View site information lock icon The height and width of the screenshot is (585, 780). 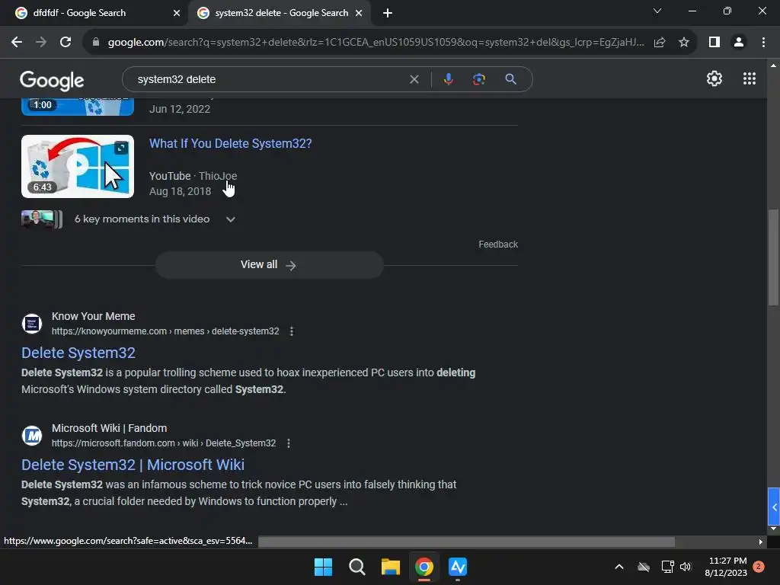coord(96,43)
